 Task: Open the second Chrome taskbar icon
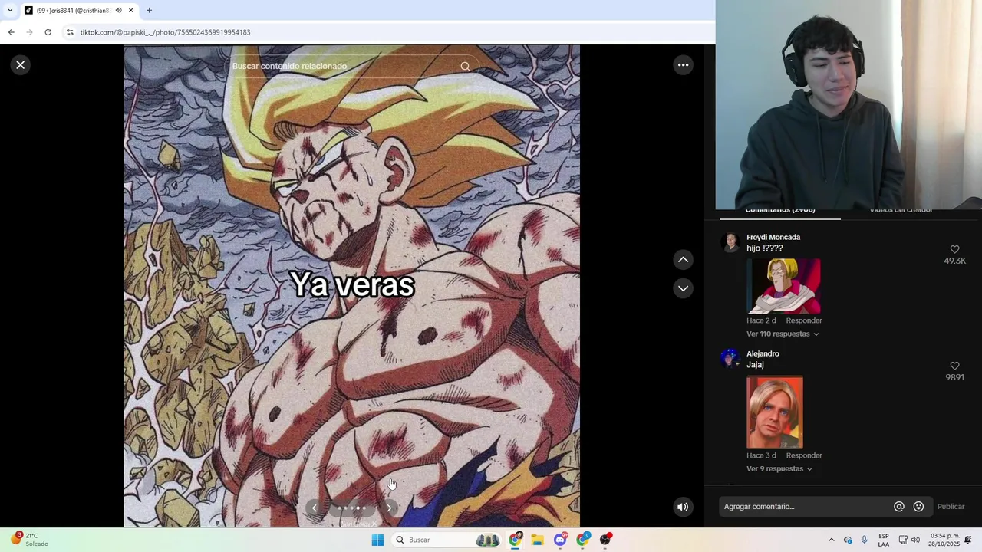click(583, 540)
